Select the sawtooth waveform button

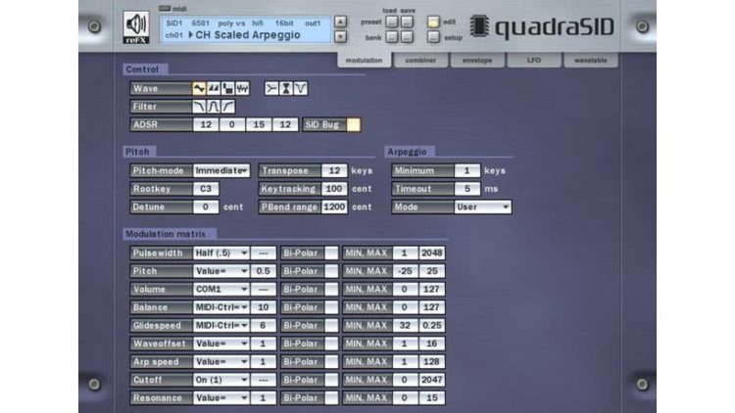point(214,88)
